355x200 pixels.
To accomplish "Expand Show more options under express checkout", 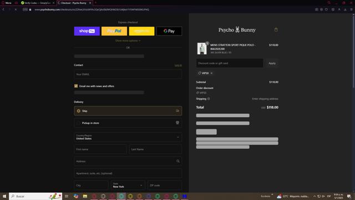I will tap(128, 41).
